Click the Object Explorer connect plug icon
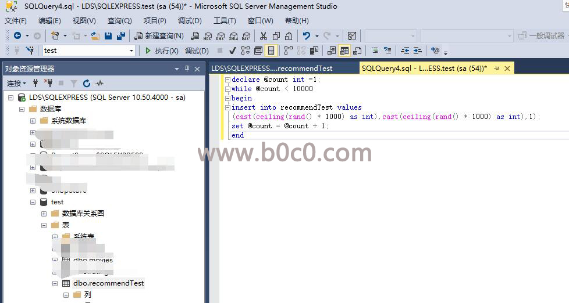The height and width of the screenshot is (303, 569). 35,83
